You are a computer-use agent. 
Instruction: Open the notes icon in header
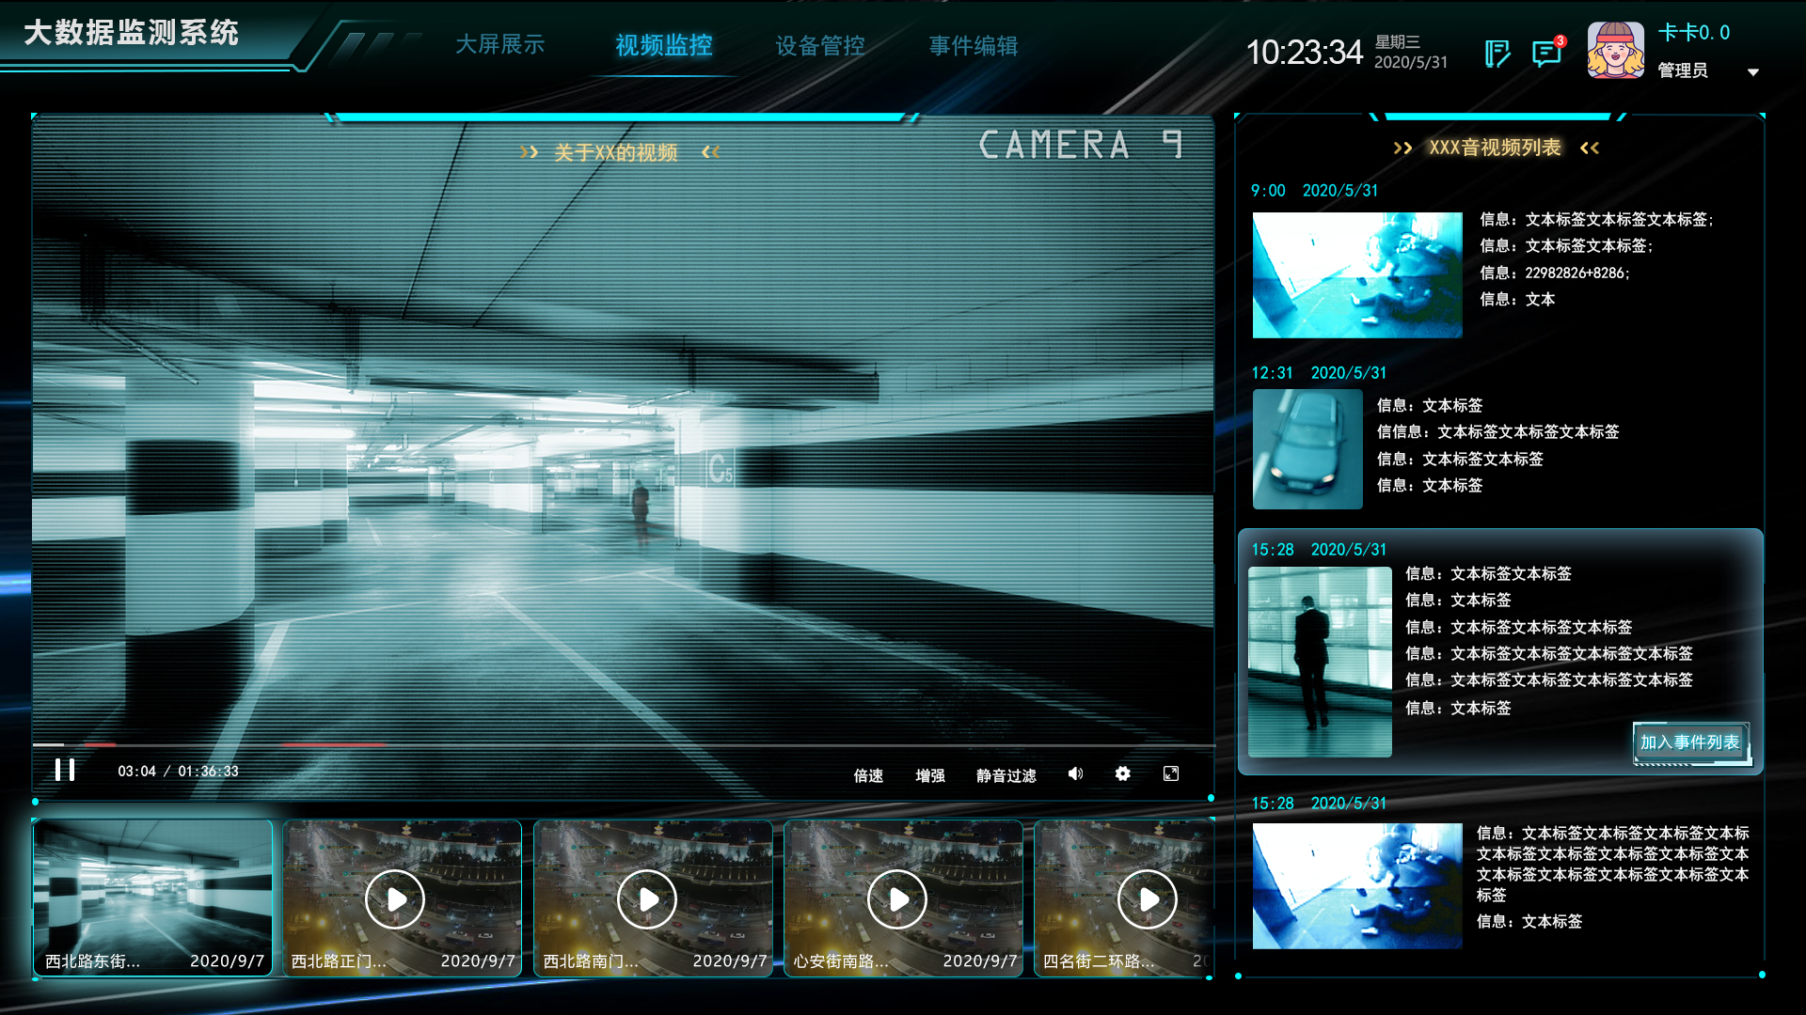pos(1497,54)
